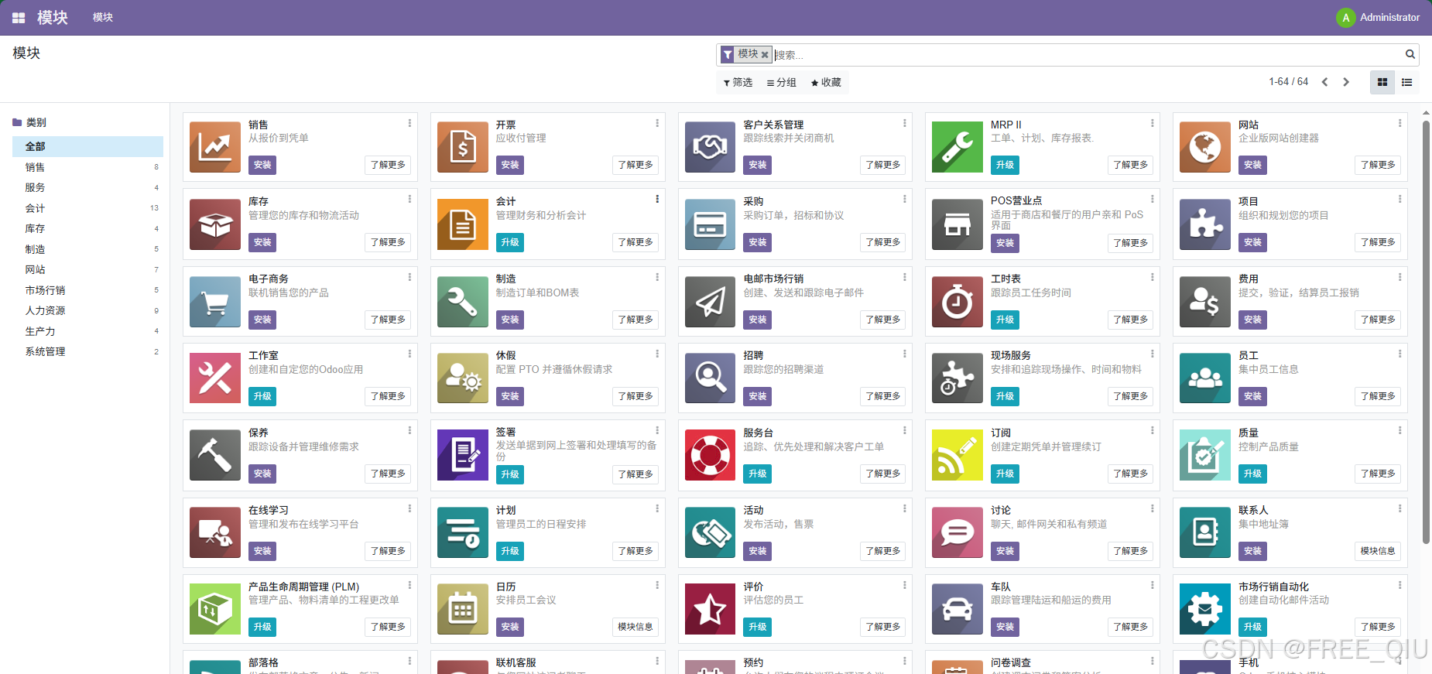The height and width of the screenshot is (674, 1432).
Task: Click the 工作室 tools icon
Action: coord(215,378)
